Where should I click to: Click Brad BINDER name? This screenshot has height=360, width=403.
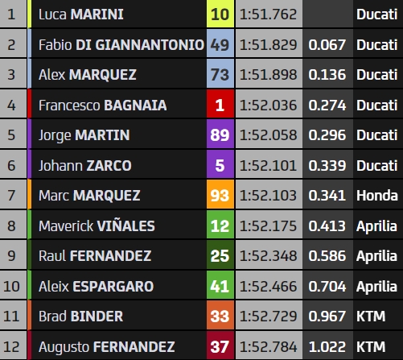[80, 317]
